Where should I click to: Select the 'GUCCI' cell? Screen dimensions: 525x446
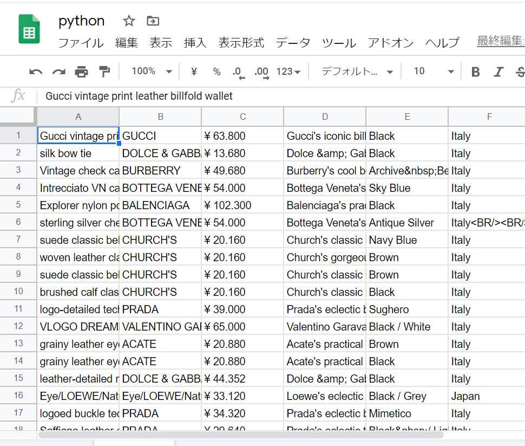(160, 135)
